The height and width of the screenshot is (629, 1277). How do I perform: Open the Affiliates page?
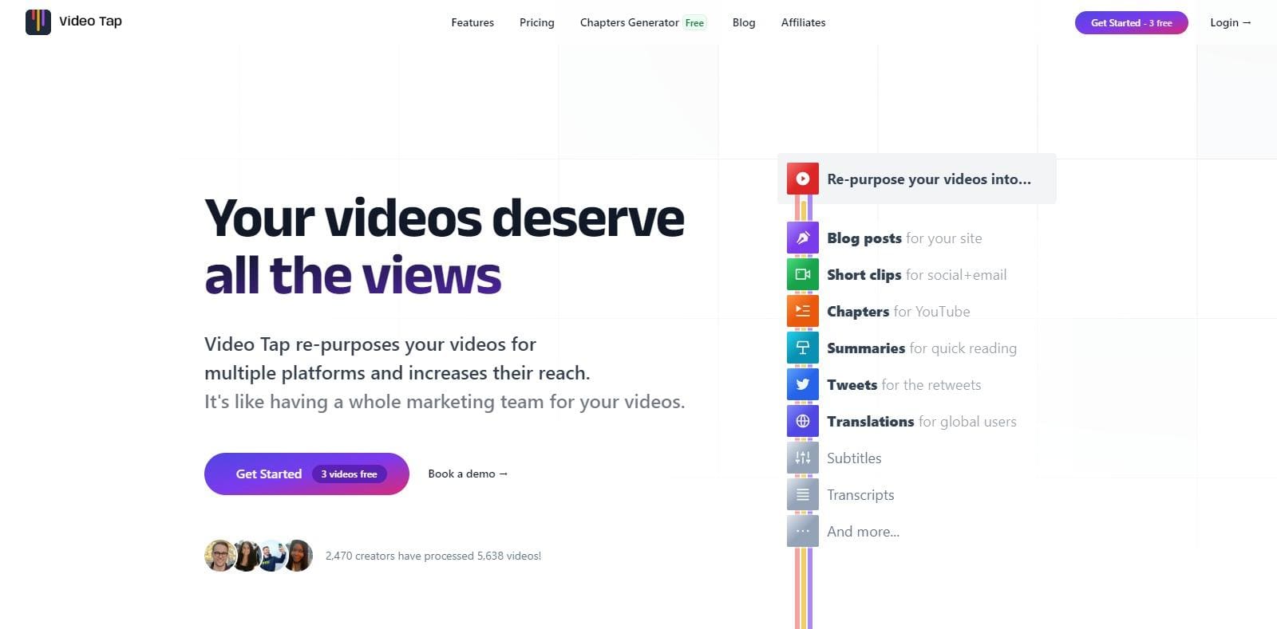click(x=803, y=22)
